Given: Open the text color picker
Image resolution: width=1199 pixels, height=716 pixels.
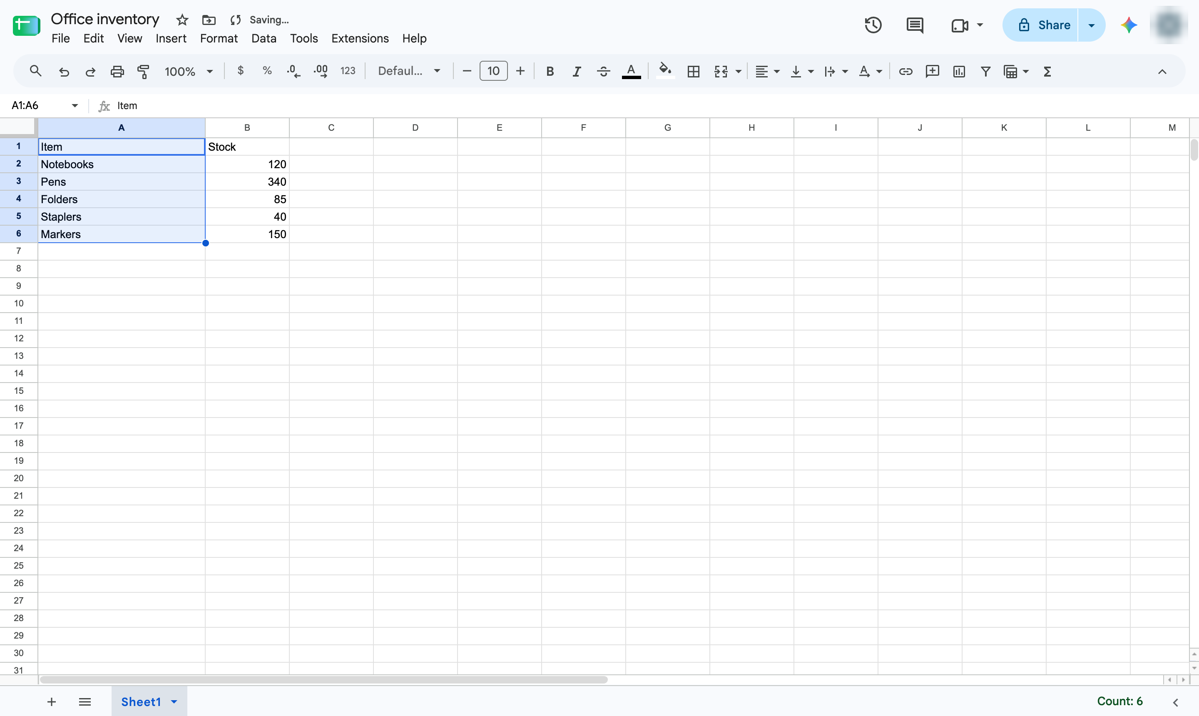Looking at the screenshot, I should 631,72.
